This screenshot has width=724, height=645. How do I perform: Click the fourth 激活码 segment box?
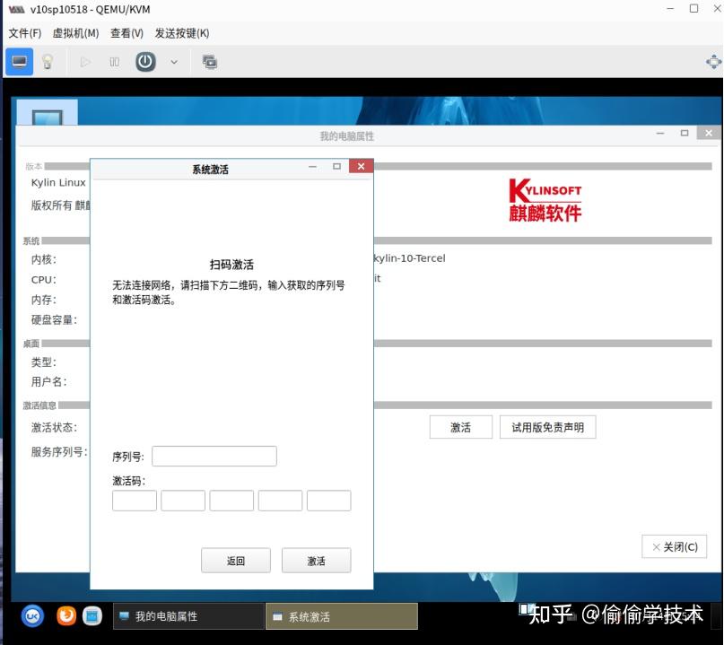[280, 501]
